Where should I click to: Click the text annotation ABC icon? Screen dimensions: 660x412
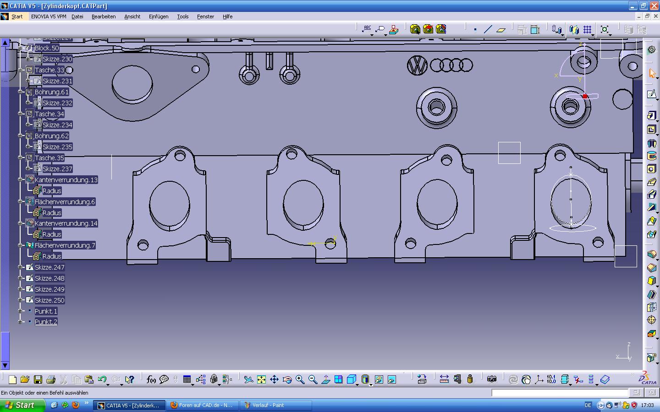coord(367,29)
